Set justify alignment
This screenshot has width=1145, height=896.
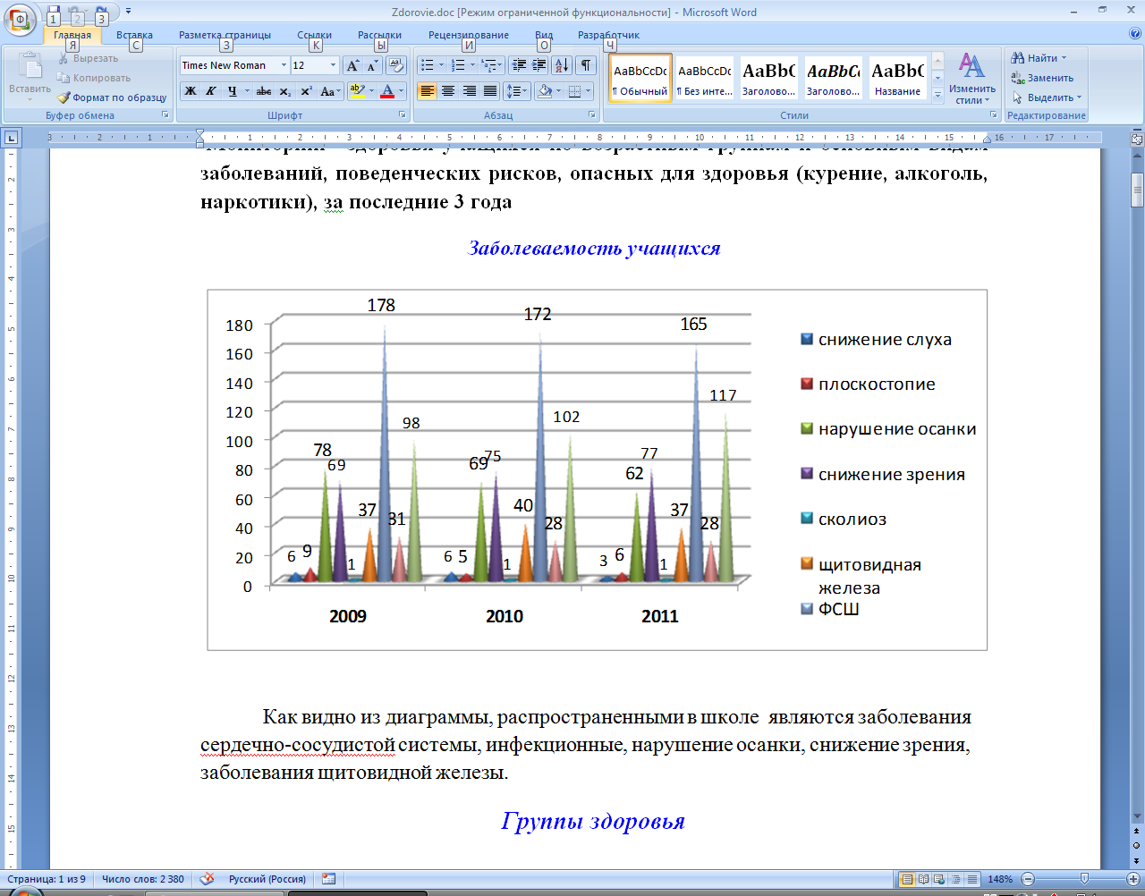coord(490,91)
